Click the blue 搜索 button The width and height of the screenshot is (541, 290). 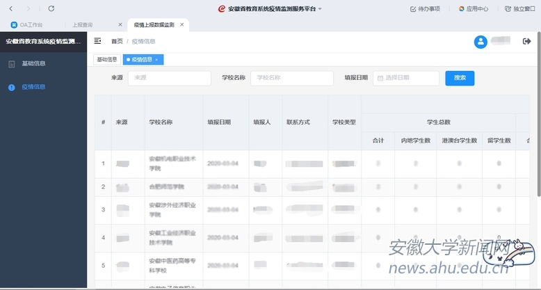tap(460, 78)
